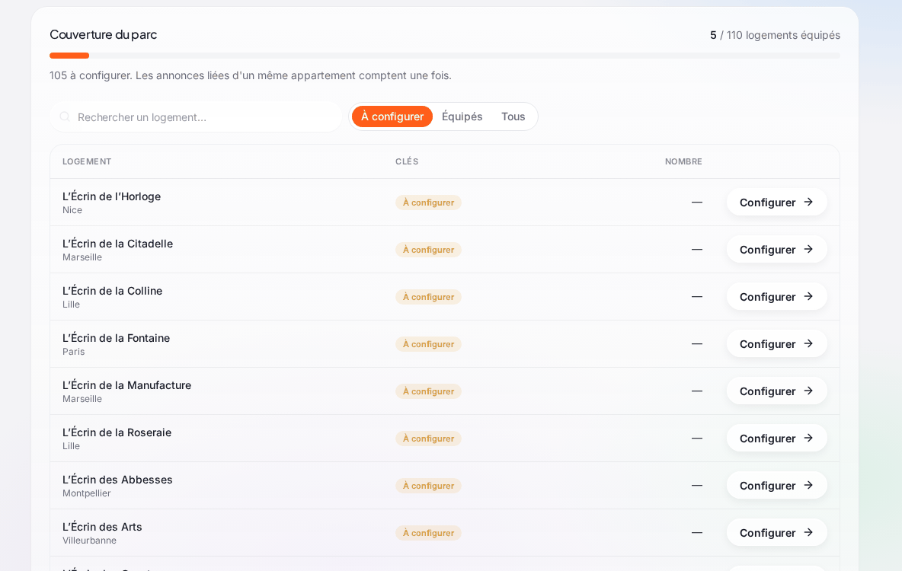Select the À configurer filter tab
This screenshot has width=902, height=571.
point(392,116)
